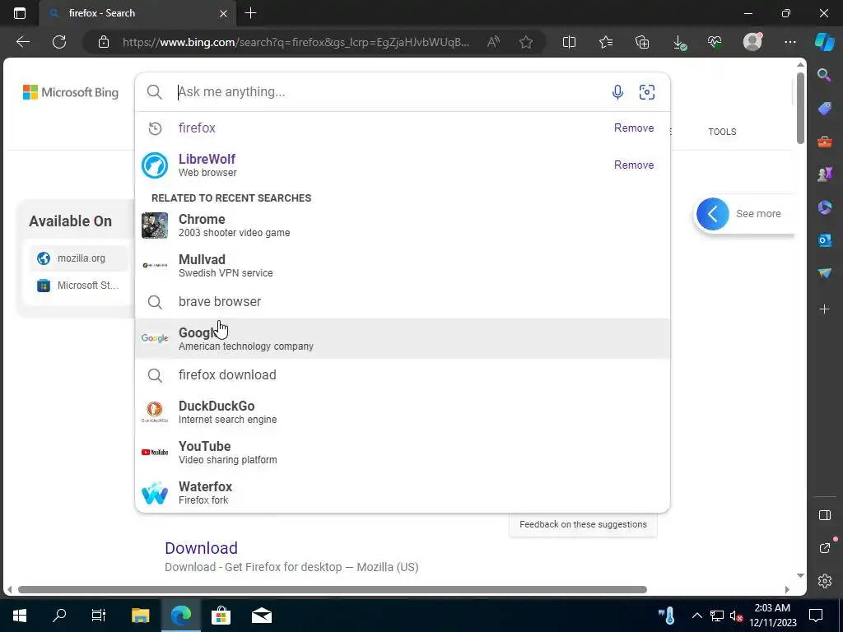Select DuckDuckGo Internet search engine suggestion
843x632 pixels.
click(402, 412)
